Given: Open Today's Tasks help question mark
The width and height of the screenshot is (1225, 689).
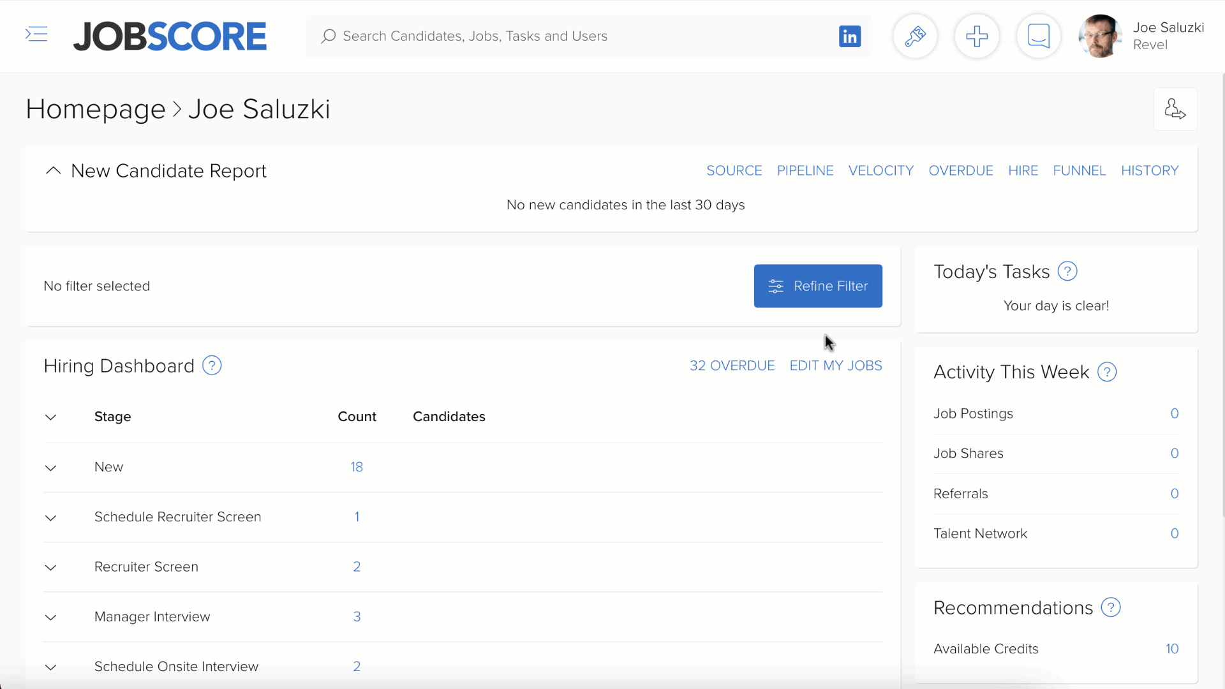Looking at the screenshot, I should click(x=1067, y=272).
